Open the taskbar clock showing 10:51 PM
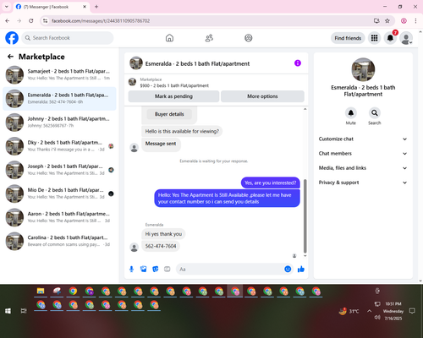Viewport: 423px width, 338px height. tap(393, 311)
